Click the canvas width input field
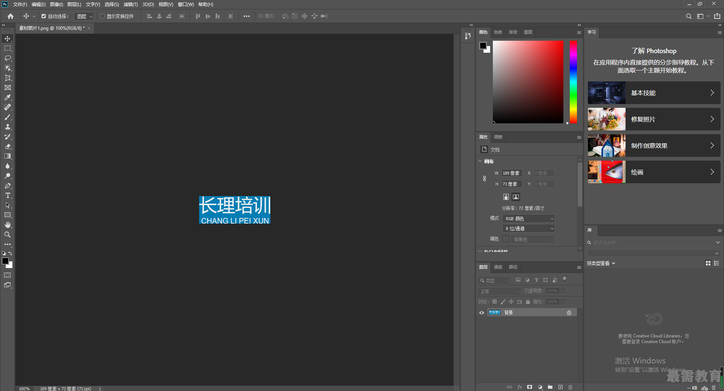The width and height of the screenshot is (724, 391). [512, 173]
